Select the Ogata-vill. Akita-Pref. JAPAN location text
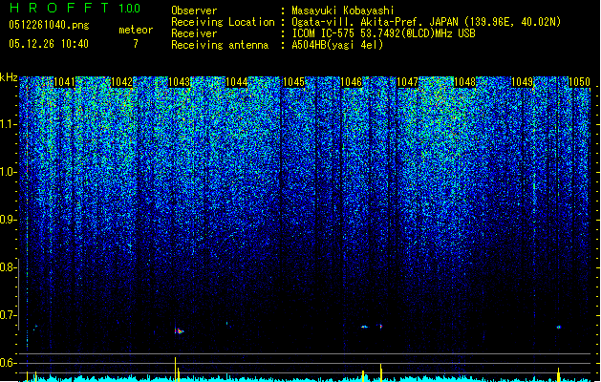 tap(426, 22)
